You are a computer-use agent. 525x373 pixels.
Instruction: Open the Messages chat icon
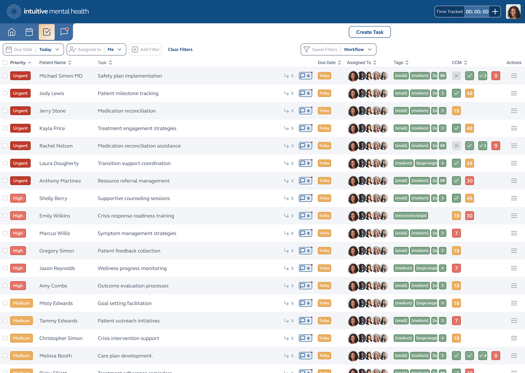pyautogui.click(x=64, y=32)
